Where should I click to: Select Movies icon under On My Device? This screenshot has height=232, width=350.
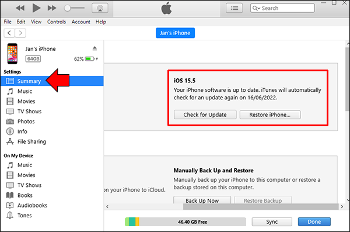tap(10, 175)
